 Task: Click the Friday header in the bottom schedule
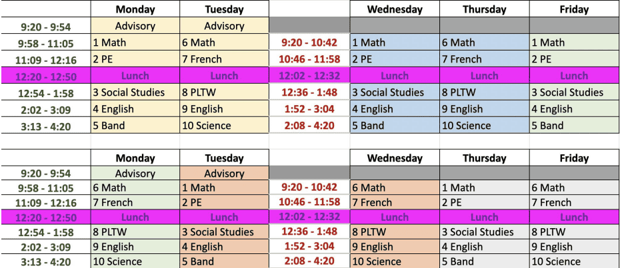point(574,158)
